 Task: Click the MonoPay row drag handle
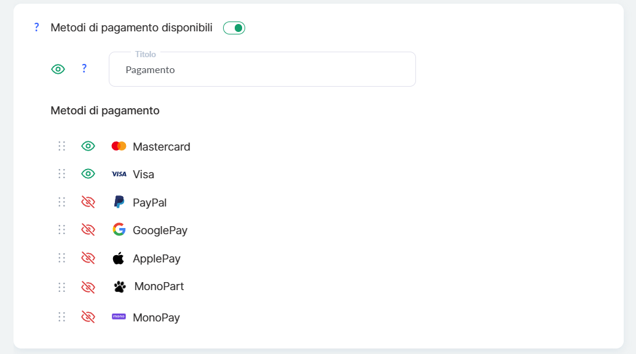61,317
